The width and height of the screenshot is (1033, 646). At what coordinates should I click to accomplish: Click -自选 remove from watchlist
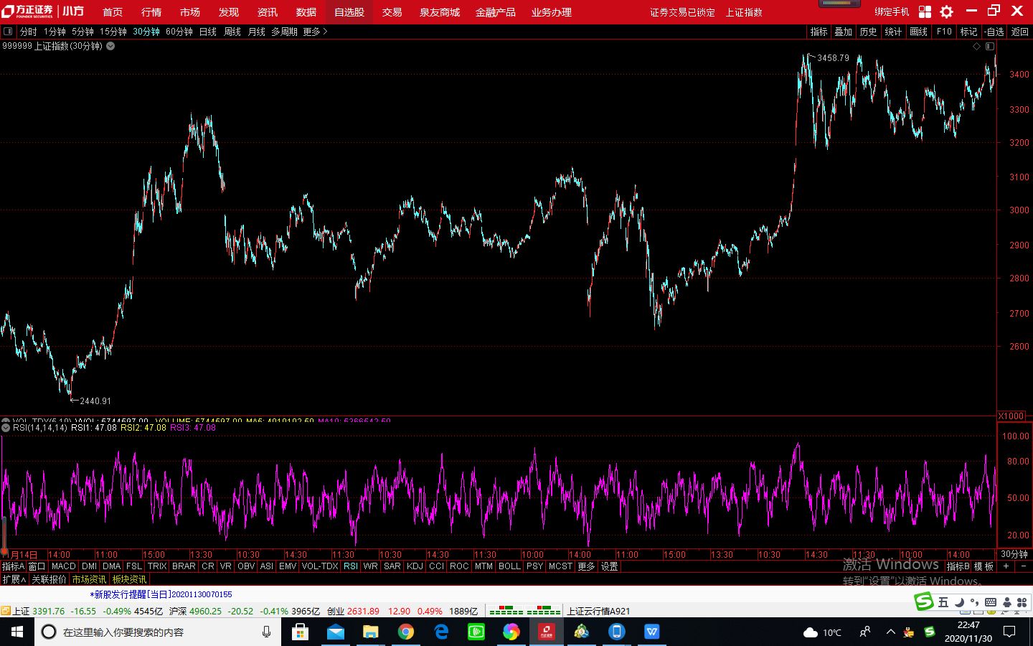point(994,32)
